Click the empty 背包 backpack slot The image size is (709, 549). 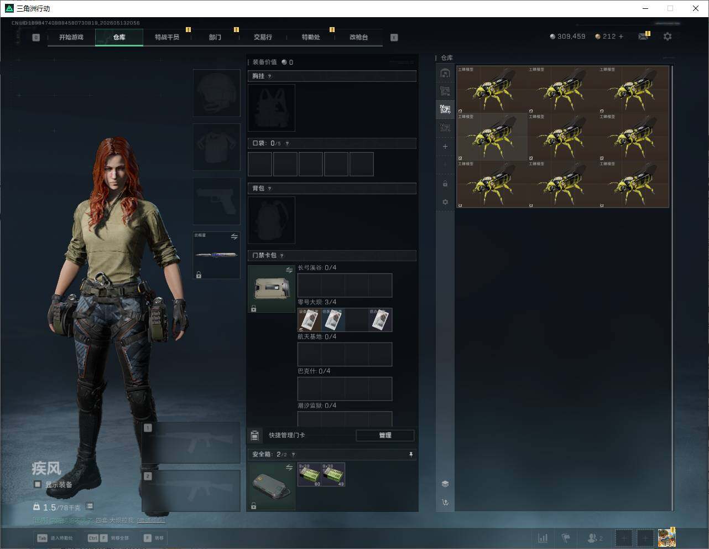(x=272, y=220)
